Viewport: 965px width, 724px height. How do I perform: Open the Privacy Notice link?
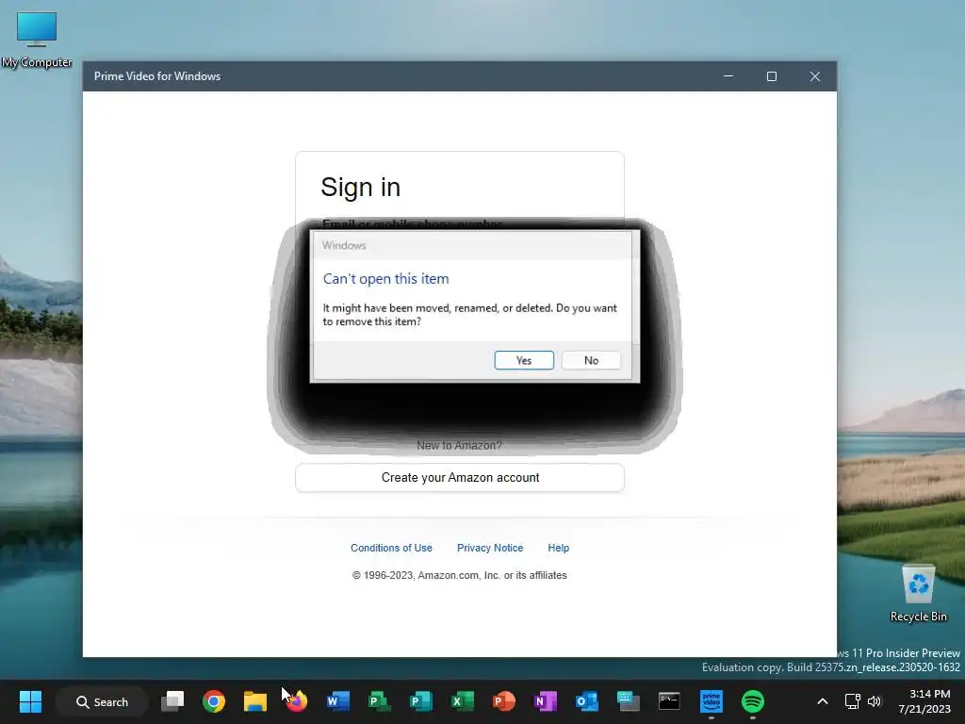[490, 548]
